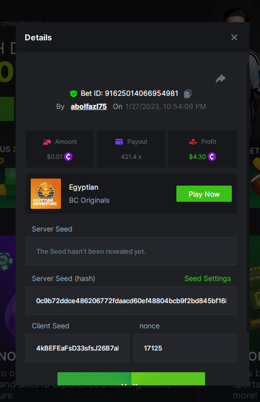Click the Amount currency coin icon

click(x=69, y=156)
